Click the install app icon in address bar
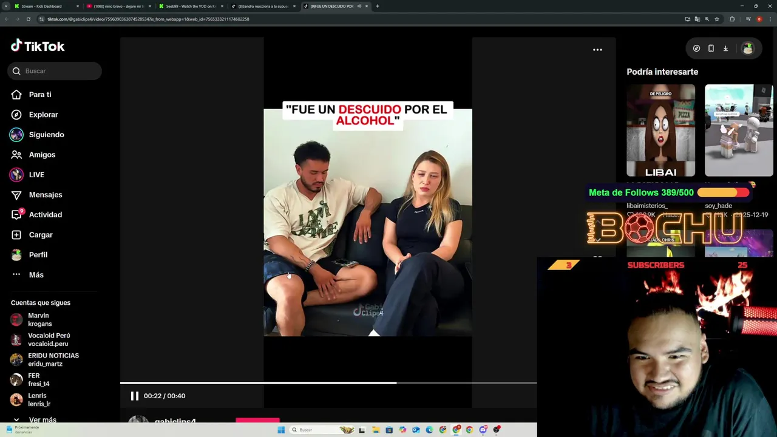The width and height of the screenshot is (777, 437). tap(687, 19)
